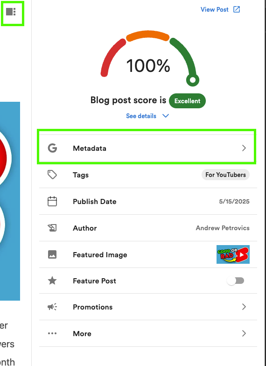Click the See details link

141,116
